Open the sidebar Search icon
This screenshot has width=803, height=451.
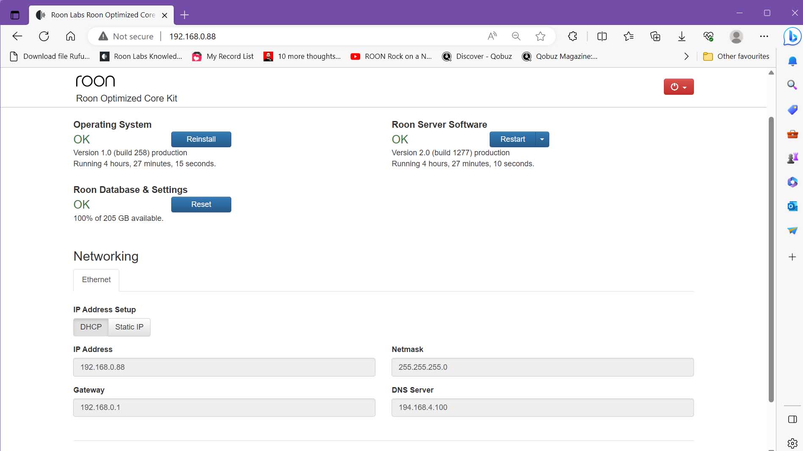point(792,85)
